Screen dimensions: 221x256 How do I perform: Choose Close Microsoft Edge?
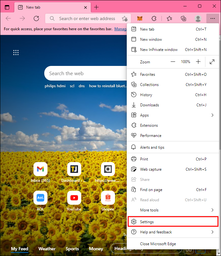tap(173, 244)
